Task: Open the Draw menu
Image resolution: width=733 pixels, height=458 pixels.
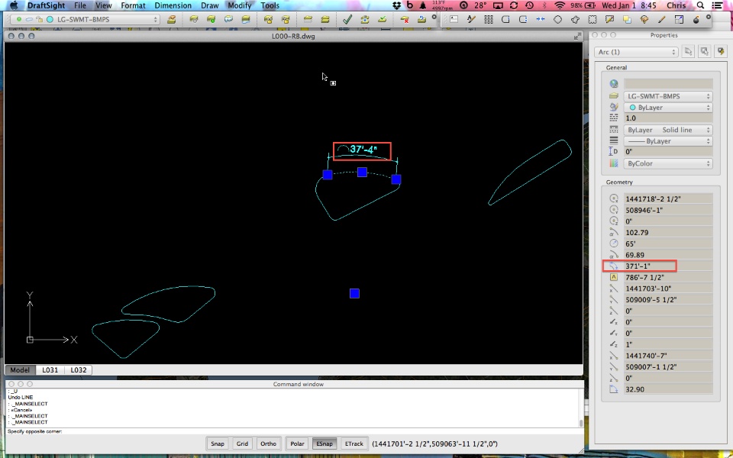Action: (x=209, y=5)
